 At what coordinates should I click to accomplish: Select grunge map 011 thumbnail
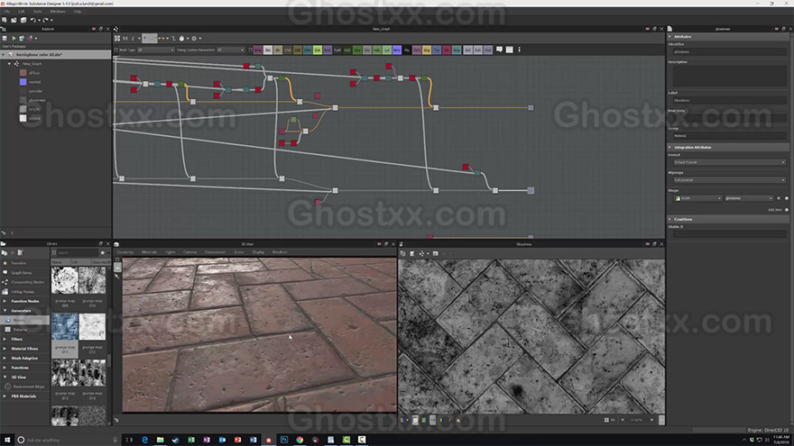click(x=65, y=326)
